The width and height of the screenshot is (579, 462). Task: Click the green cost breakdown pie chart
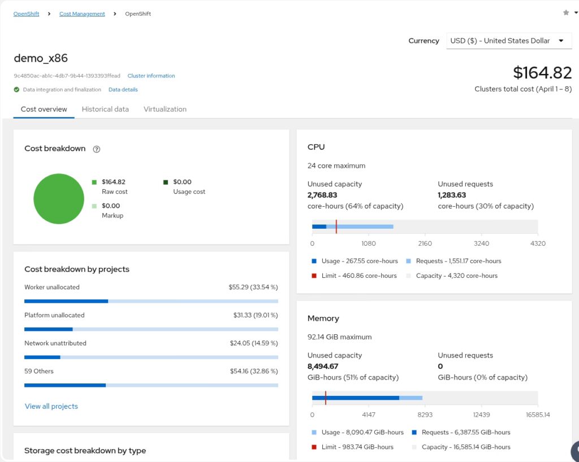59,199
